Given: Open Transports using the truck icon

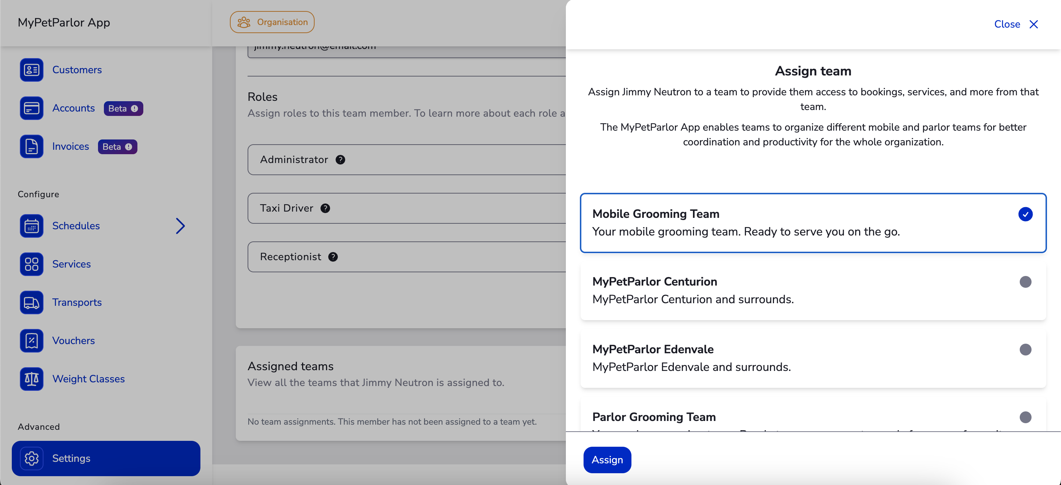Looking at the screenshot, I should 31,302.
